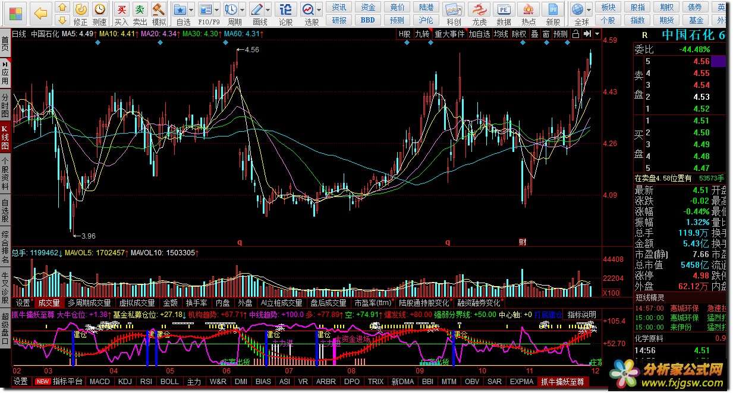This screenshot has width=733, height=393.
Task: Toggle 均线 moving averages
Action: pyautogui.click(x=501, y=34)
